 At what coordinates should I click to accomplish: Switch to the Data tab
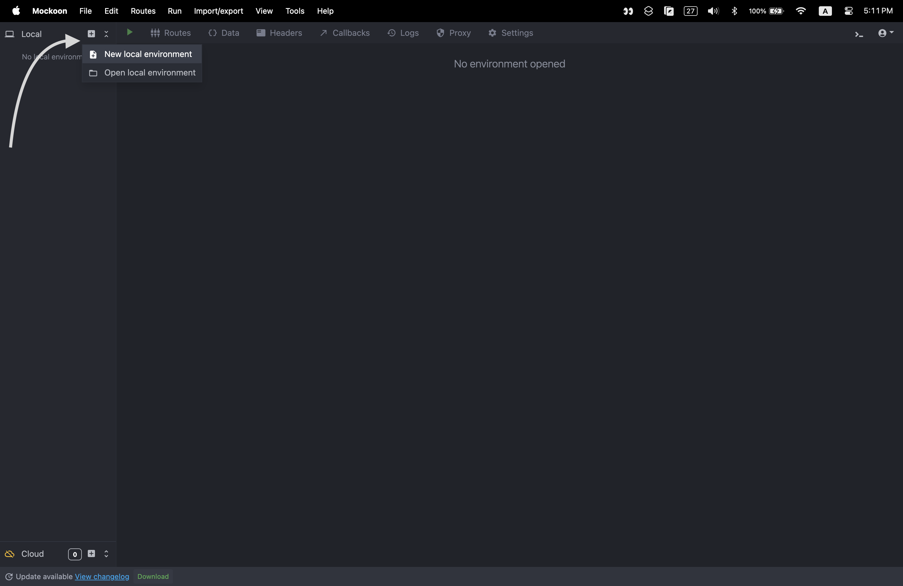tap(224, 33)
